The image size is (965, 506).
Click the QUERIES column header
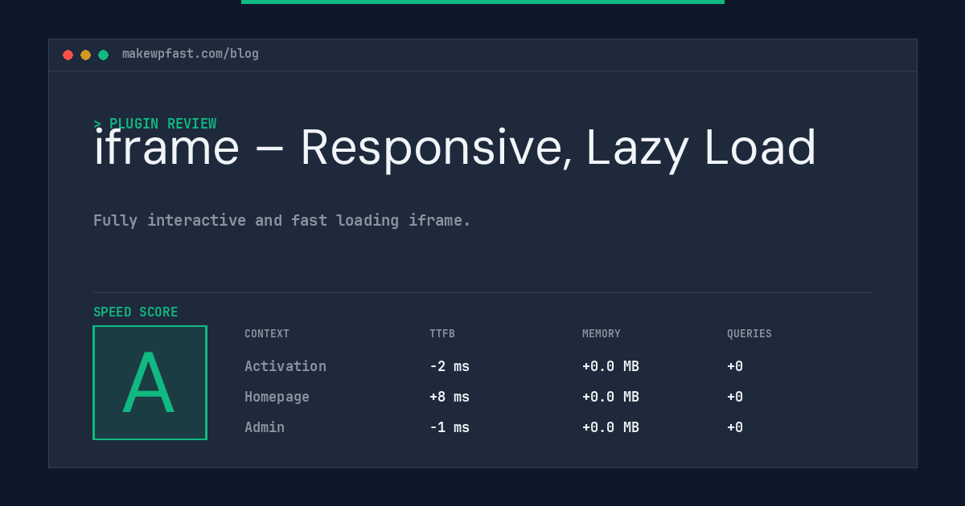(749, 334)
